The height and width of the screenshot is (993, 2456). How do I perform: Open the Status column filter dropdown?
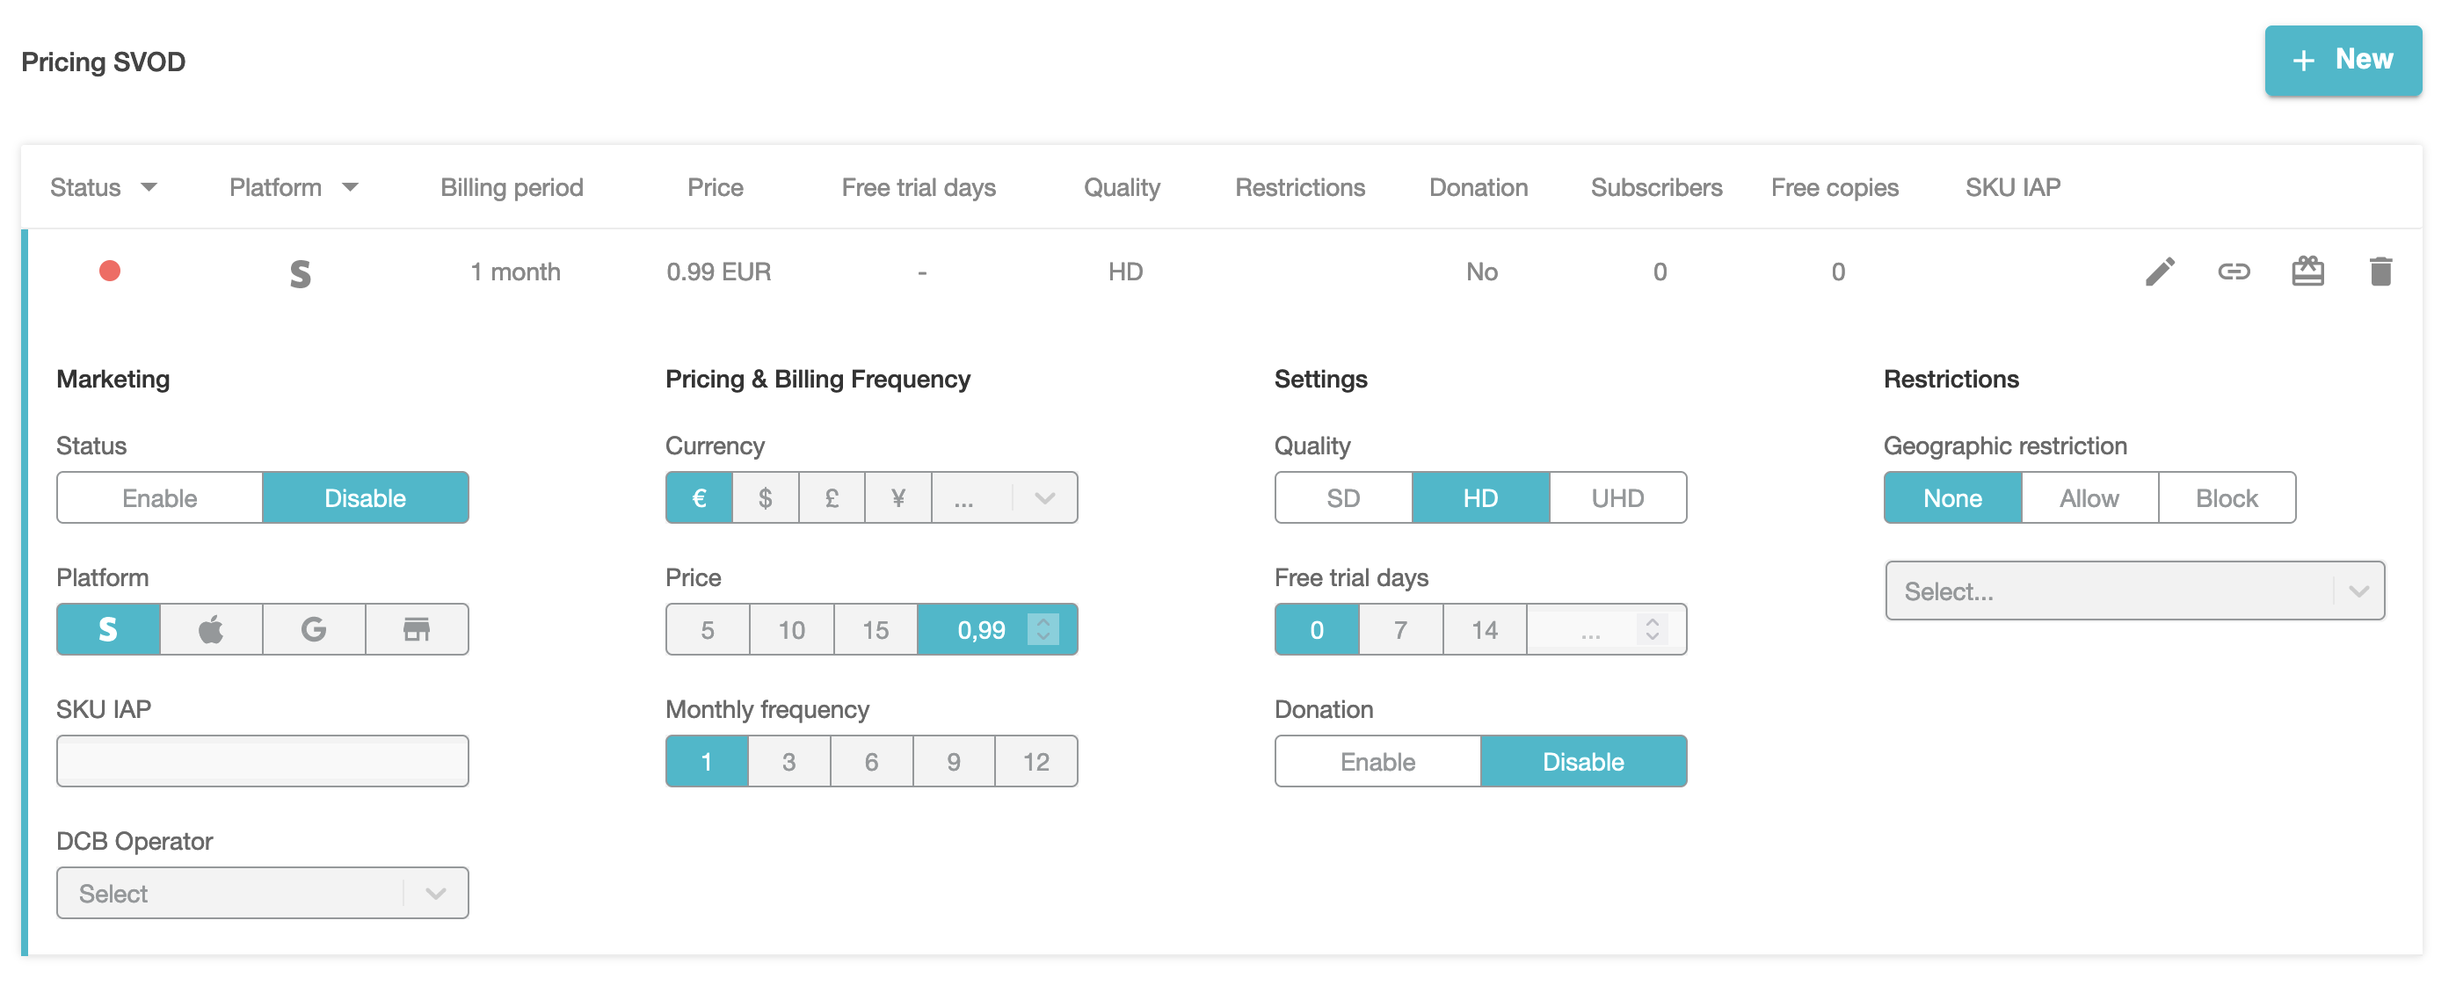[x=149, y=187]
